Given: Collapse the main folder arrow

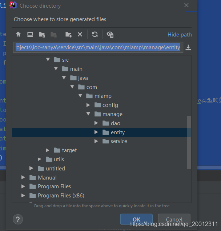Looking at the screenshot, I should click(x=56, y=69).
